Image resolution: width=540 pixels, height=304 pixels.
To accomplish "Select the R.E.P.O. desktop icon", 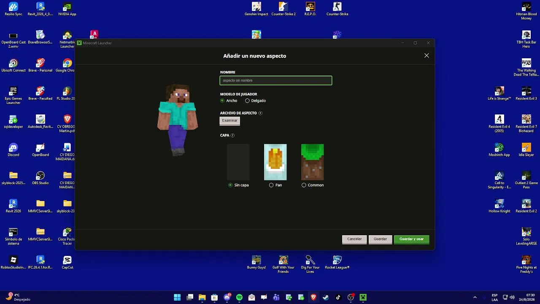I will click(x=310, y=9).
